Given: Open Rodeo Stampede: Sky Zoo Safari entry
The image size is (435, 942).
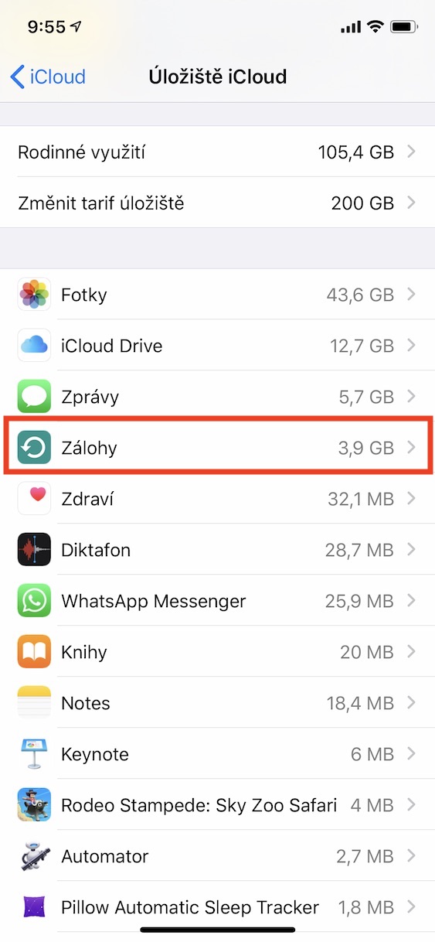Looking at the screenshot, I should click(x=217, y=805).
